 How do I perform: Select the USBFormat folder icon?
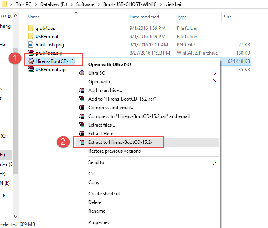(x=31, y=37)
